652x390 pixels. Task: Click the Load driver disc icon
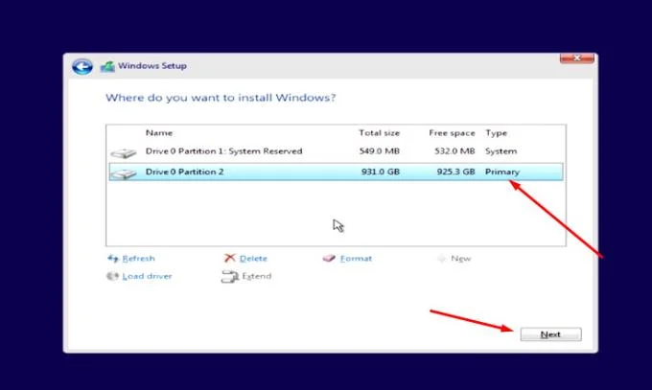point(112,276)
